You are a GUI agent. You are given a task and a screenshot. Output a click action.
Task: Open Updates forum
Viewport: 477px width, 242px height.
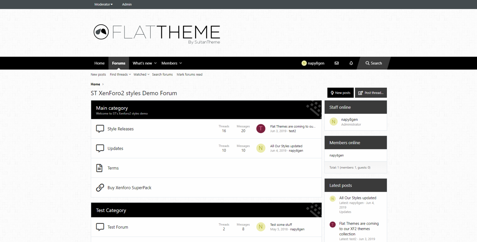coord(115,148)
